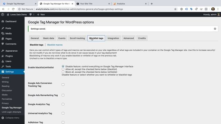The height and width of the screenshot is (124, 221).
Task: Close the Analytics browser tab
Action: click(x=146, y=4)
